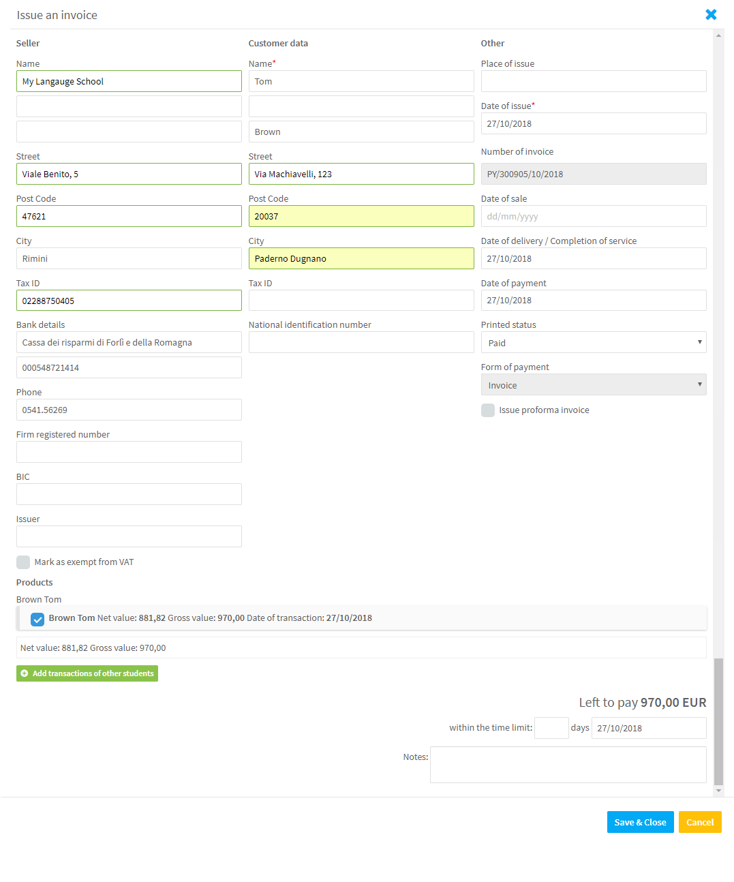Click the time limit days field
The image size is (734, 882).
coord(551,728)
